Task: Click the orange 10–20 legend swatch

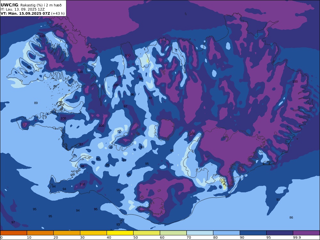Action: (x=40, y=233)
